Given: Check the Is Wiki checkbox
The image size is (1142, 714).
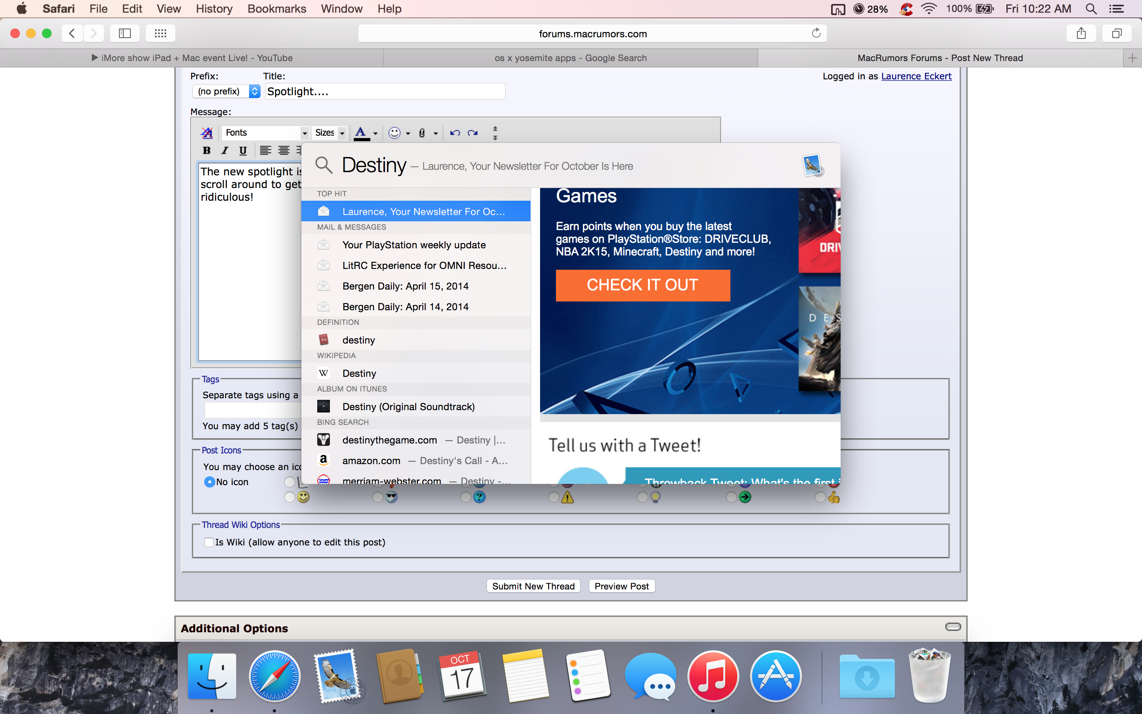Looking at the screenshot, I should (x=209, y=542).
